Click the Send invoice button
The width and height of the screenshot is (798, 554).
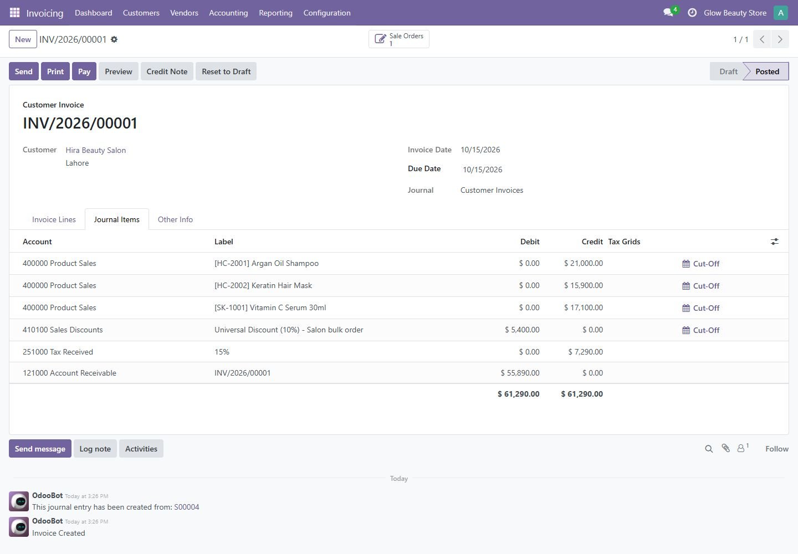24,71
